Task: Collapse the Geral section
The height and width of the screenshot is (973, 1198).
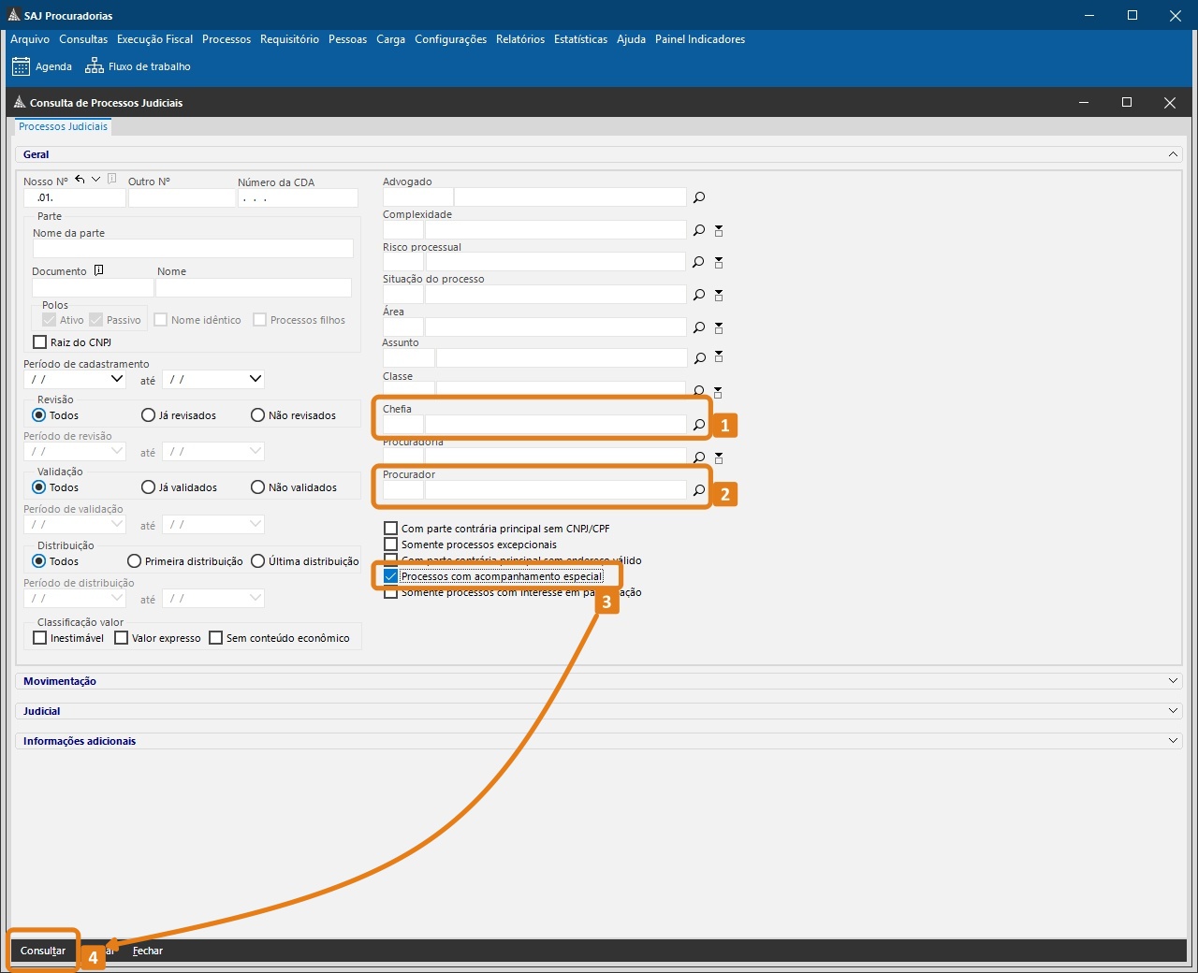Action: point(1173,154)
